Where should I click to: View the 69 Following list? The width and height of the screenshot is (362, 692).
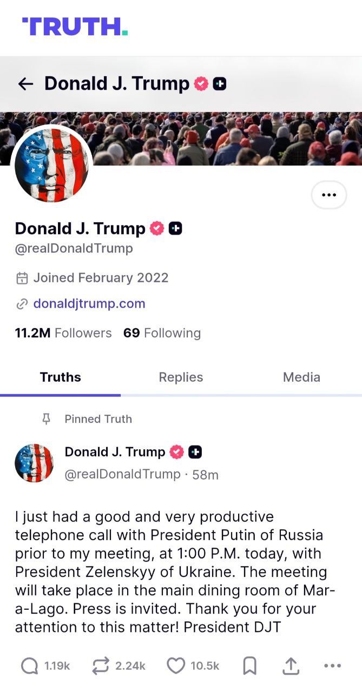pyautogui.click(x=162, y=333)
